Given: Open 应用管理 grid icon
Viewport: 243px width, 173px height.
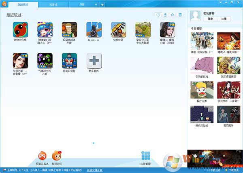Looking at the screenshot, I should [145, 156].
